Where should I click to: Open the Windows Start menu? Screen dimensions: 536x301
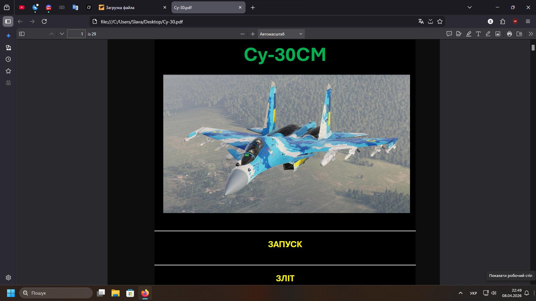coord(11,293)
